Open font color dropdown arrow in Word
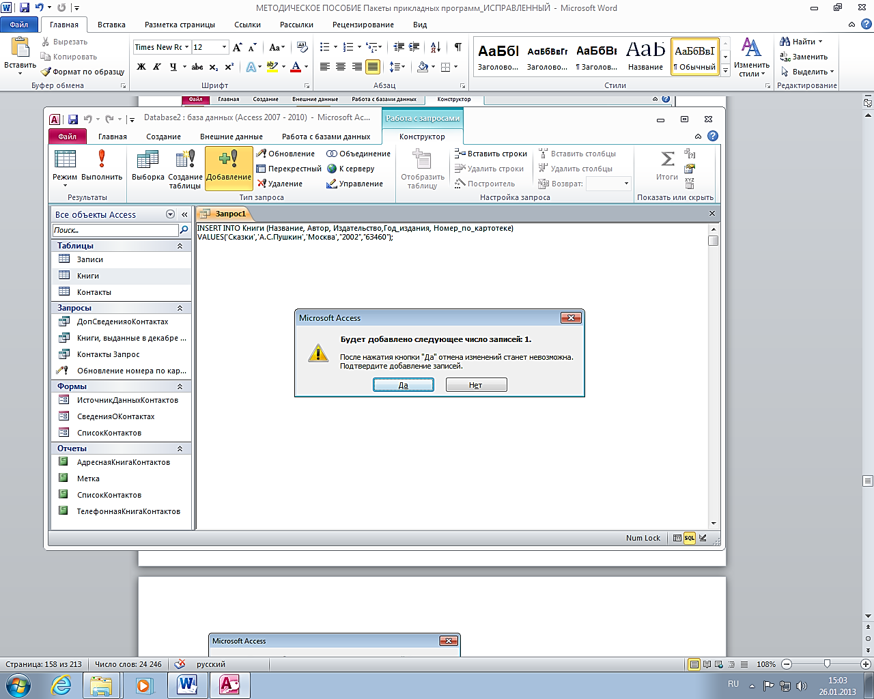Viewport: 874px width, 699px height. 307,67
